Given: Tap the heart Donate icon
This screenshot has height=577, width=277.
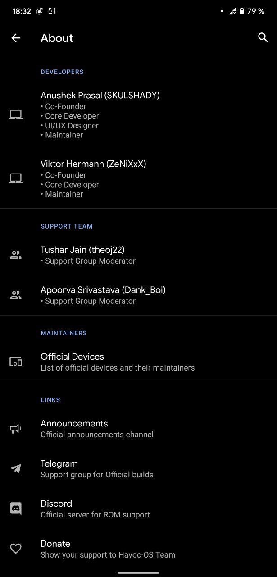Looking at the screenshot, I should pyautogui.click(x=16, y=549).
